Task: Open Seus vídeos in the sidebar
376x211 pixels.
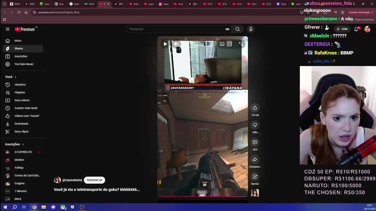Action: point(23,100)
